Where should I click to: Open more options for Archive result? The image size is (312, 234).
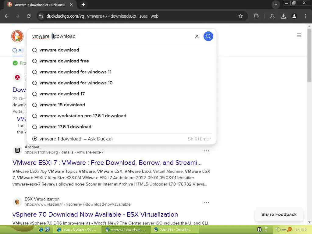pyautogui.click(x=207, y=151)
